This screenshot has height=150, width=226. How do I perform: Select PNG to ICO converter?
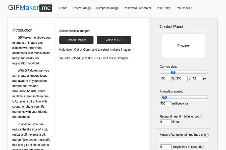[184, 8]
